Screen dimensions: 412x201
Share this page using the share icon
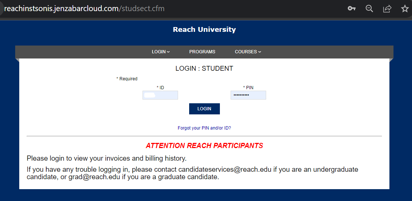tap(387, 9)
